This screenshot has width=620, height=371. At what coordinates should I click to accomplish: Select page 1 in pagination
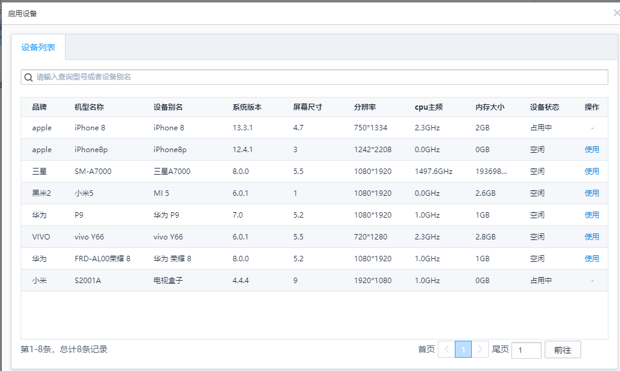coord(463,349)
